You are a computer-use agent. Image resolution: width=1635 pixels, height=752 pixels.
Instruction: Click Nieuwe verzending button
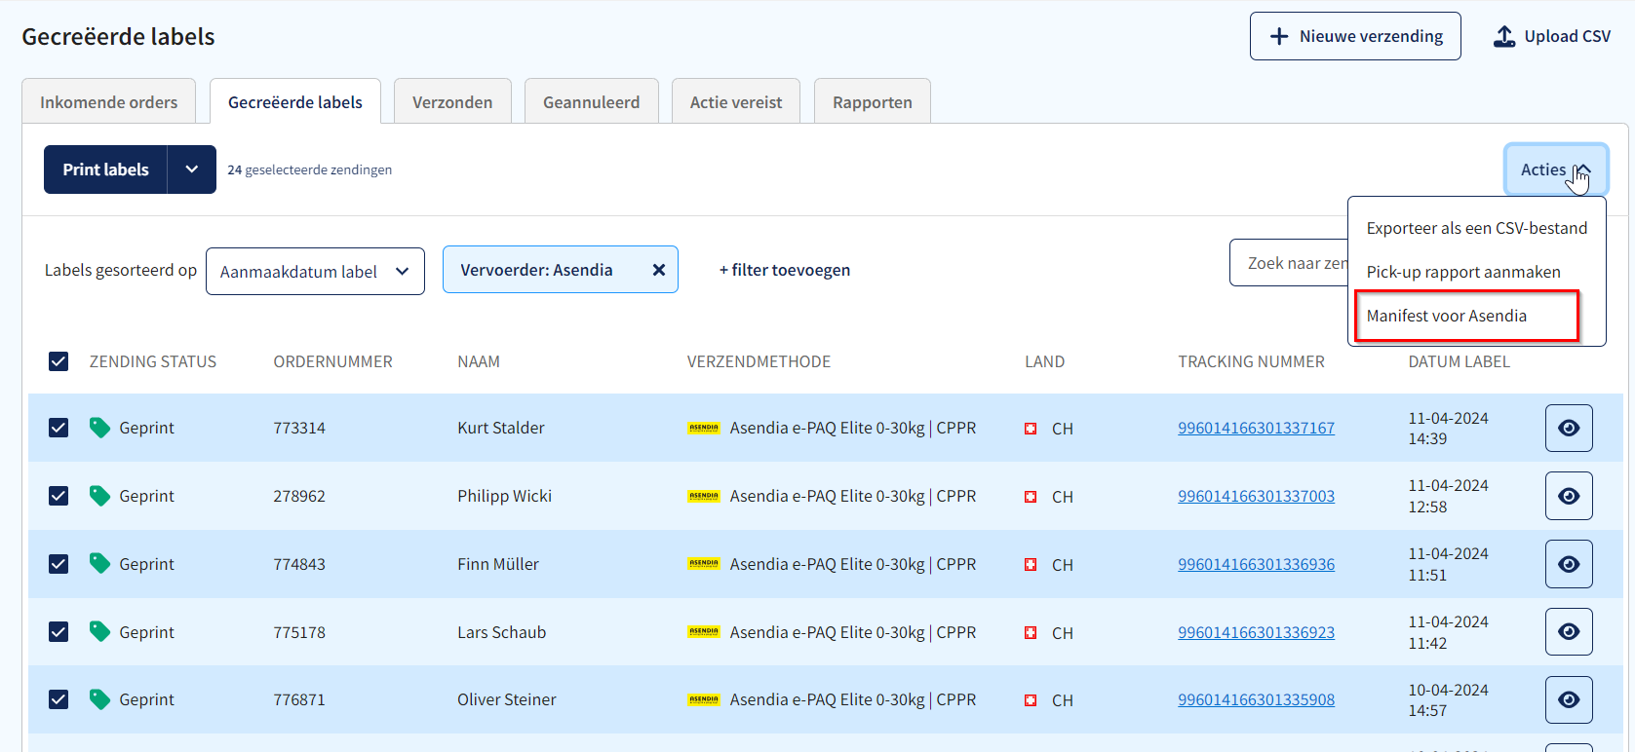coord(1355,36)
